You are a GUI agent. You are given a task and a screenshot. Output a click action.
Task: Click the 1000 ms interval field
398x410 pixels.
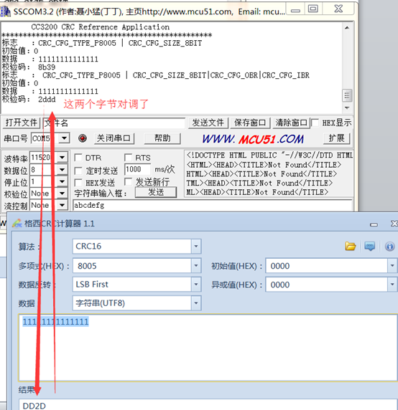coord(137,169)
